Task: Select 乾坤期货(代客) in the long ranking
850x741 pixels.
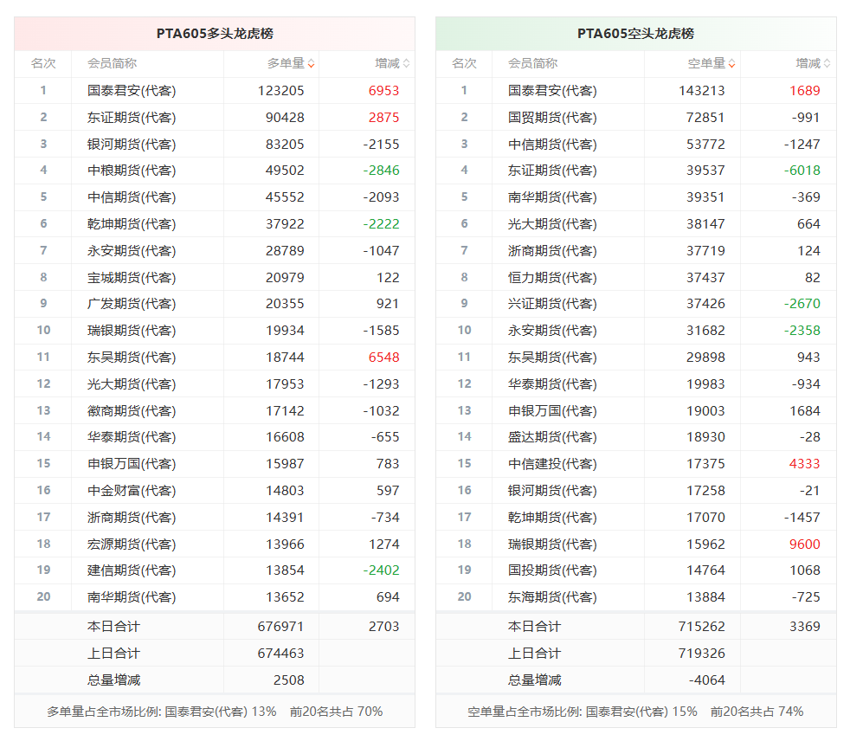Action: point(132,224)
